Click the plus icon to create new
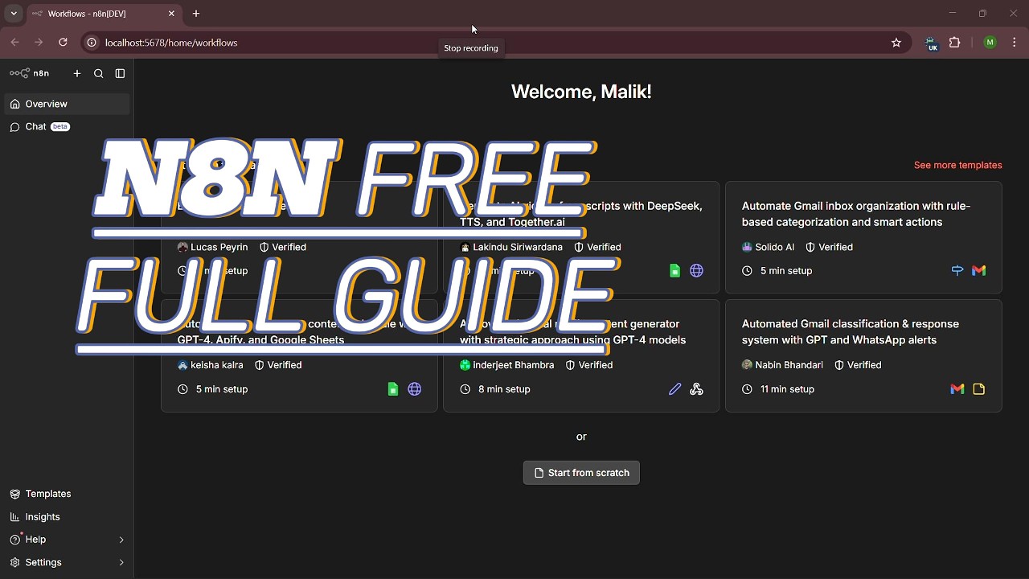This screenshot has height=579, width=1029. [x=77, y=73]
